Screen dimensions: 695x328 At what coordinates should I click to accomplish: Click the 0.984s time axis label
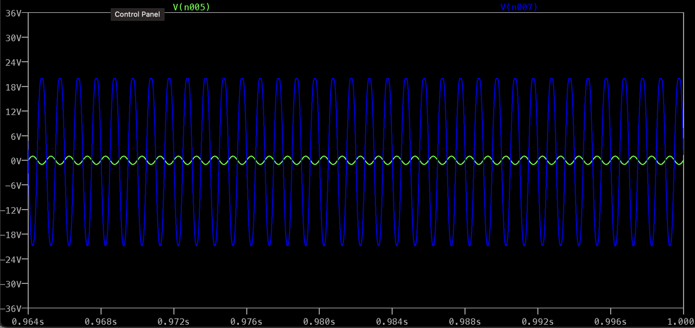coord(392,322)
